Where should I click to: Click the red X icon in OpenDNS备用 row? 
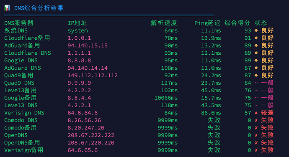click(x=256, y=143)
